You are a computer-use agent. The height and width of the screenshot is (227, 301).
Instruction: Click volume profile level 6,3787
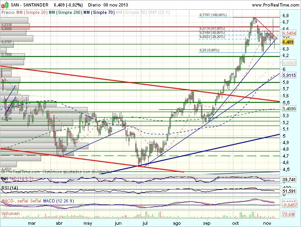pos(6,42)
